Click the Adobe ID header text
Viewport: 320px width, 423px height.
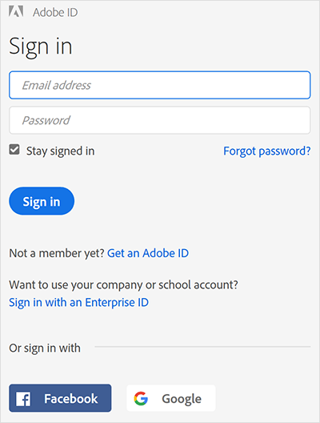point(55,12)
